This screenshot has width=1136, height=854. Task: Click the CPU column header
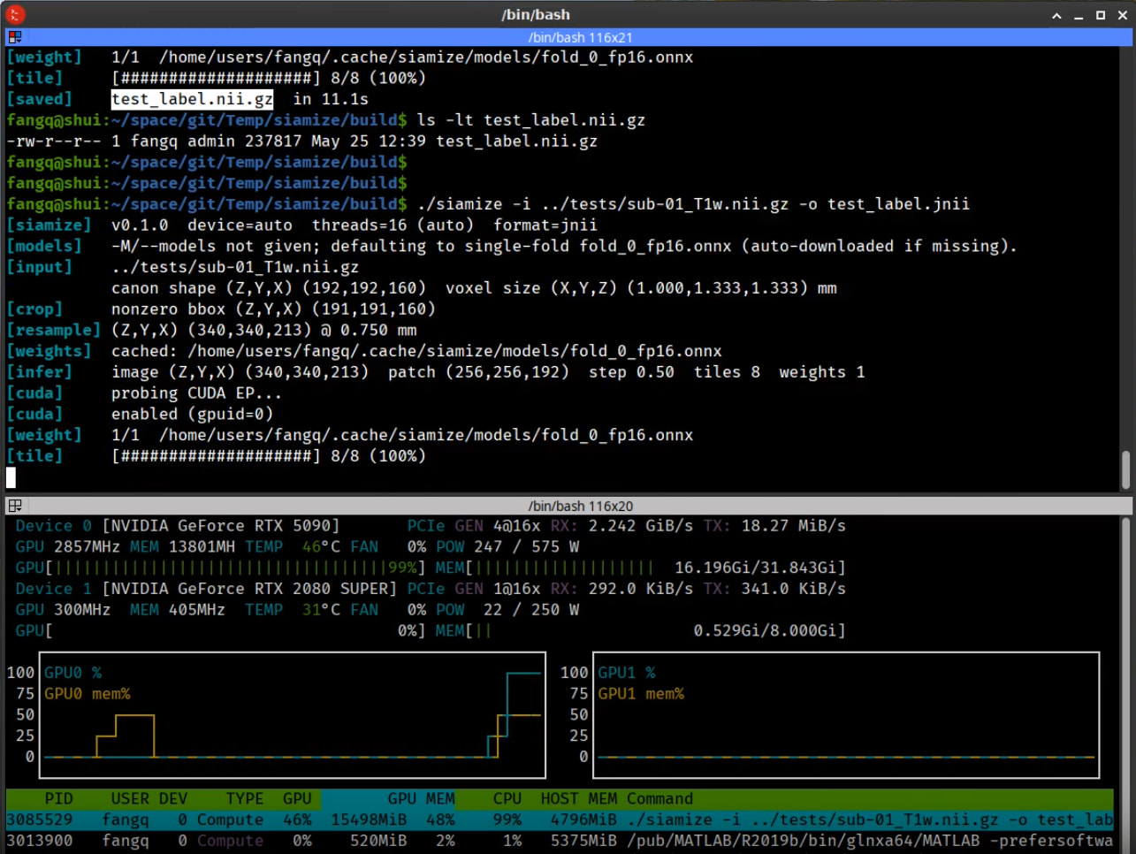pyautogui.click(x=507, y=798)
